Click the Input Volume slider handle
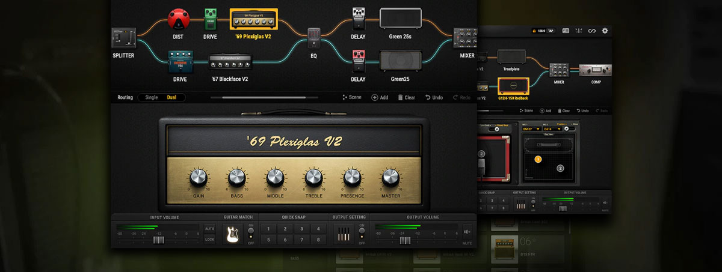The width and height of the screenshot is (722, 272). pos(158,240)
